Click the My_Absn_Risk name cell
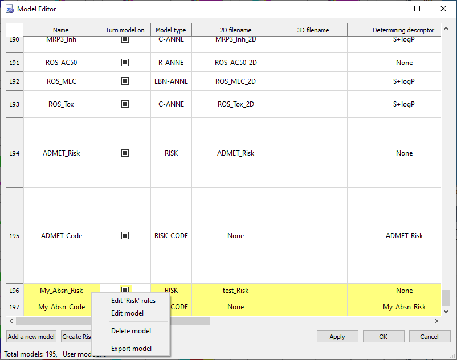This screenshot has width=457, height=360. pos(62,291)
